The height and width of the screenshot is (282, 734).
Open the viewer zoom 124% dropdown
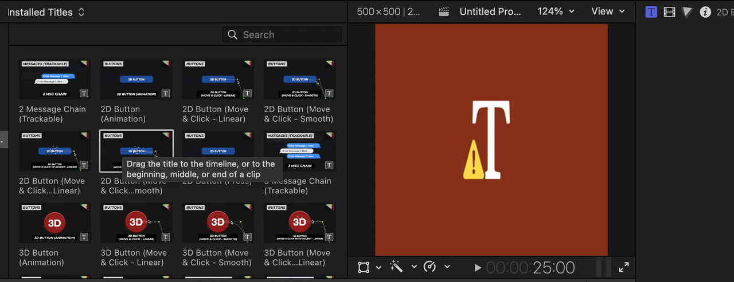coord(556,11)
